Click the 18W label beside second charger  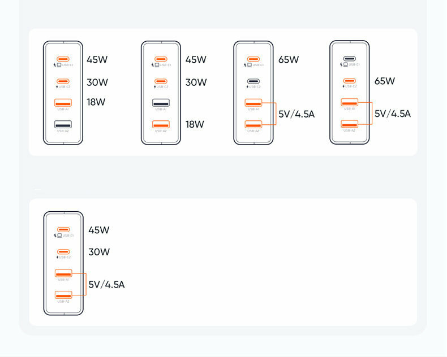195,124
